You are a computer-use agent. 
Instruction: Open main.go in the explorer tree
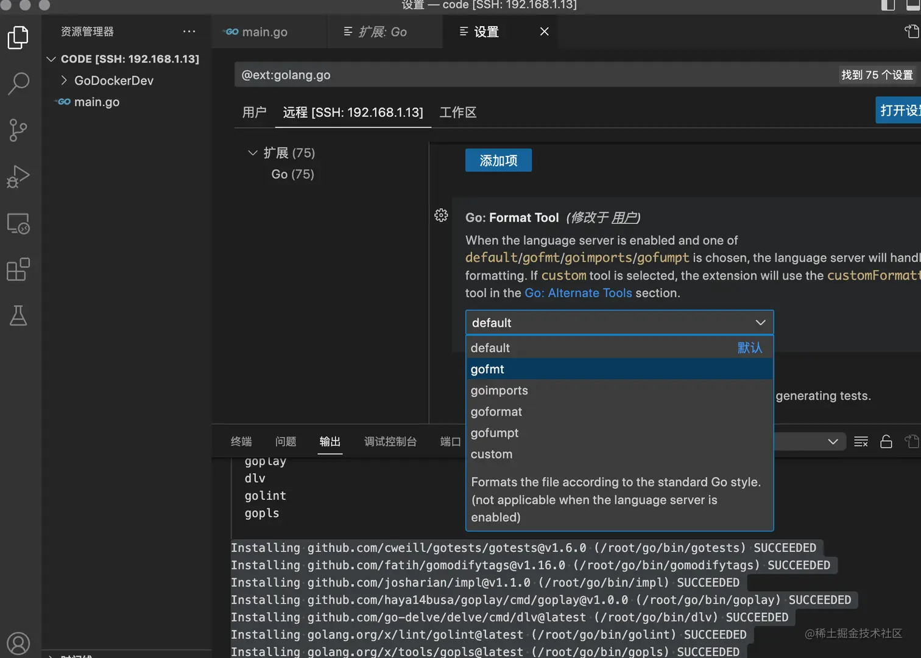(x=96, y=102)
